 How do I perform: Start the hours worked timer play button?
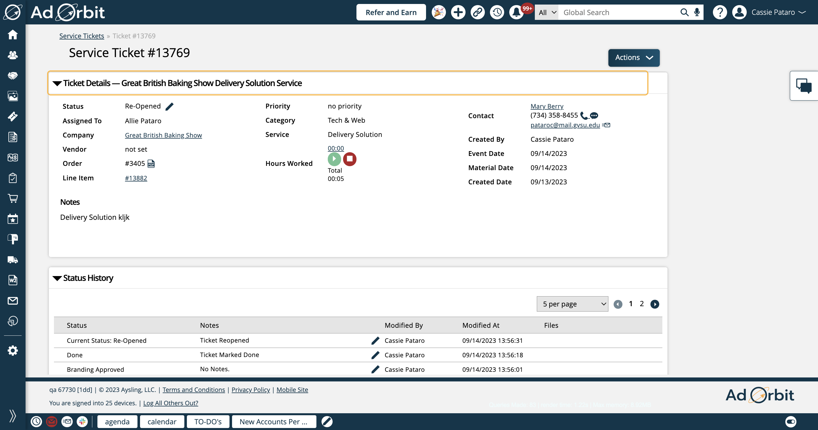(x=334, y=159)
